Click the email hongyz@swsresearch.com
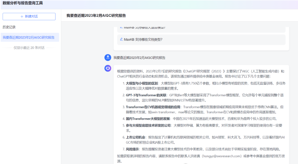 [221, 156]
